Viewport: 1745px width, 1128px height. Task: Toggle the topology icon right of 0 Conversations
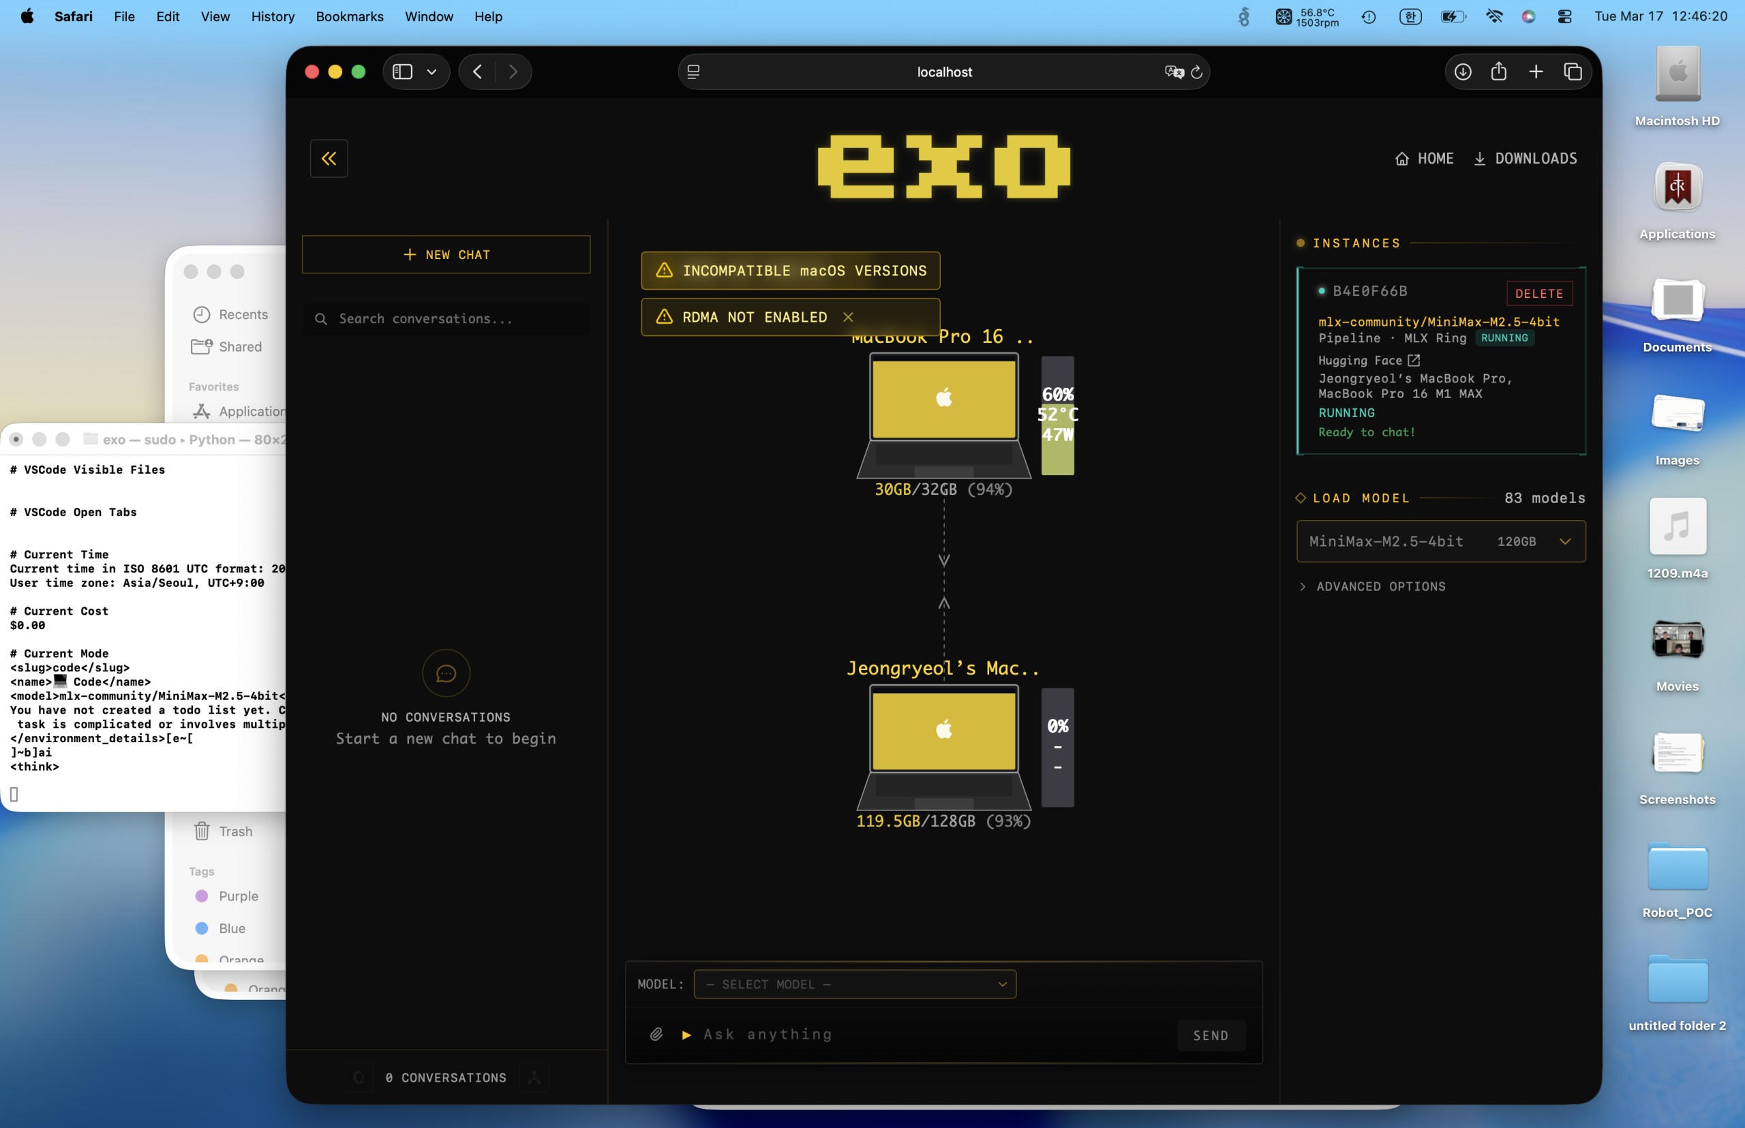click(534, 1078)
